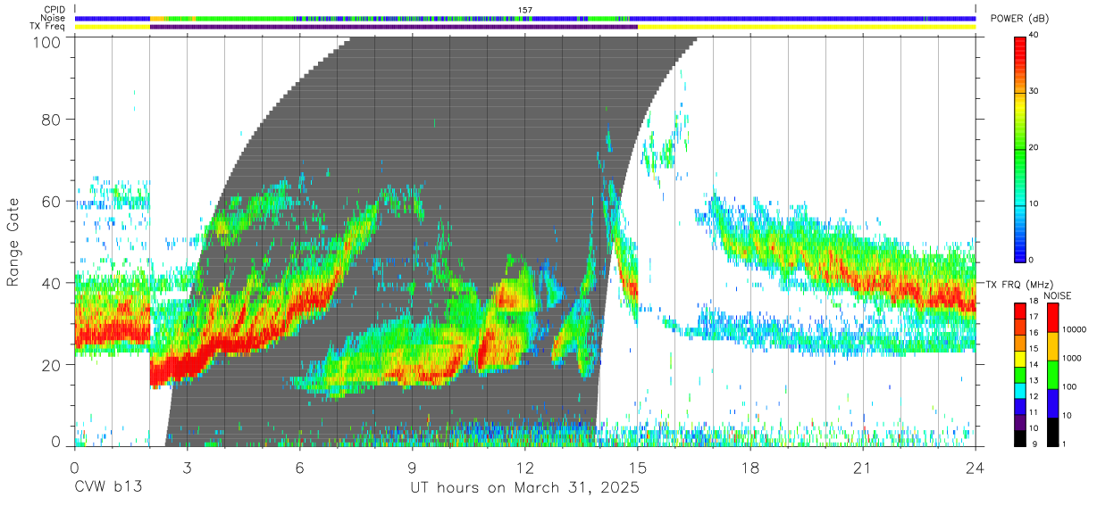Click the 40 tick on Range Gate axis
The height and width of the screenshot is (506, 1097).
coord(52,283)
